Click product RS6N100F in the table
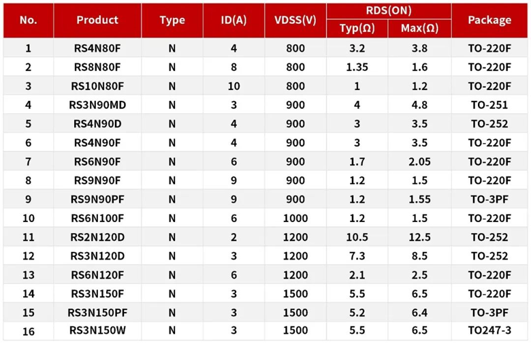The width and height of the screenshot is (531, 344). tap(97, 219)
